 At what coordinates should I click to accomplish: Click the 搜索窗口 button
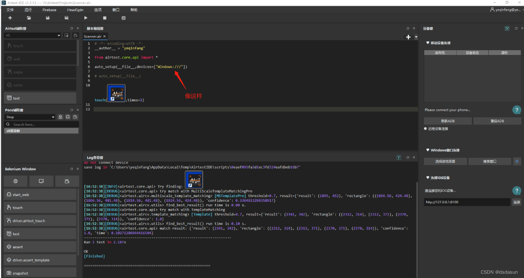[490, 162]
